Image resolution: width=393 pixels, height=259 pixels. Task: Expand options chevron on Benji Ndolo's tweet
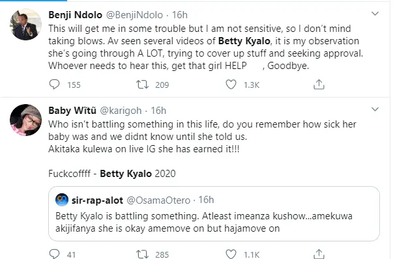click(375, 14)
